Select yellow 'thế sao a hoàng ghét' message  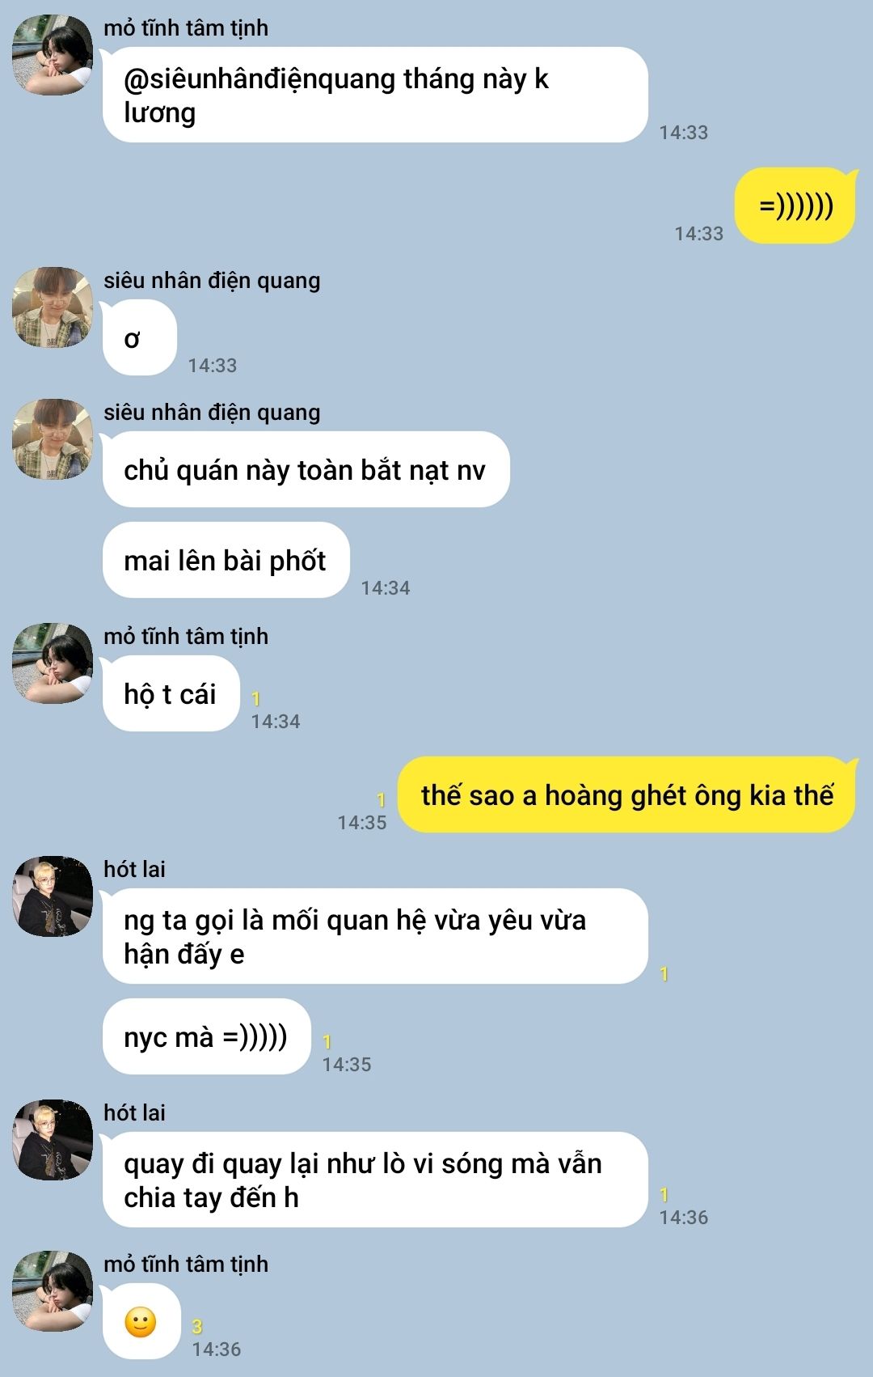(x=627, y=794)
